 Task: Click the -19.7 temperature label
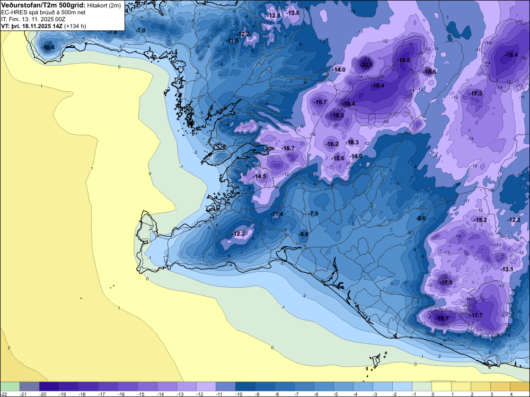[442, 319]
